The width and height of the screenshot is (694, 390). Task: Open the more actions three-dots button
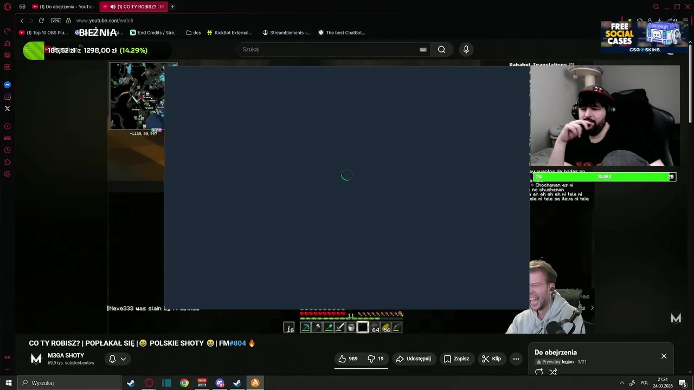tap(516, 359)
